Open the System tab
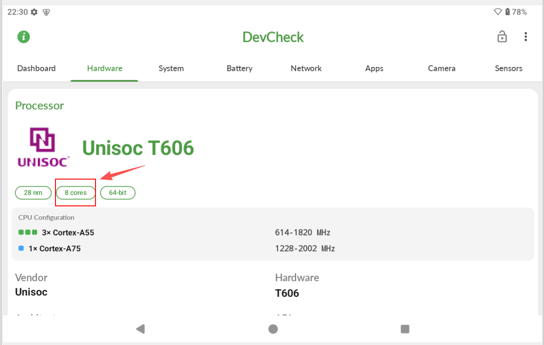 171,68
